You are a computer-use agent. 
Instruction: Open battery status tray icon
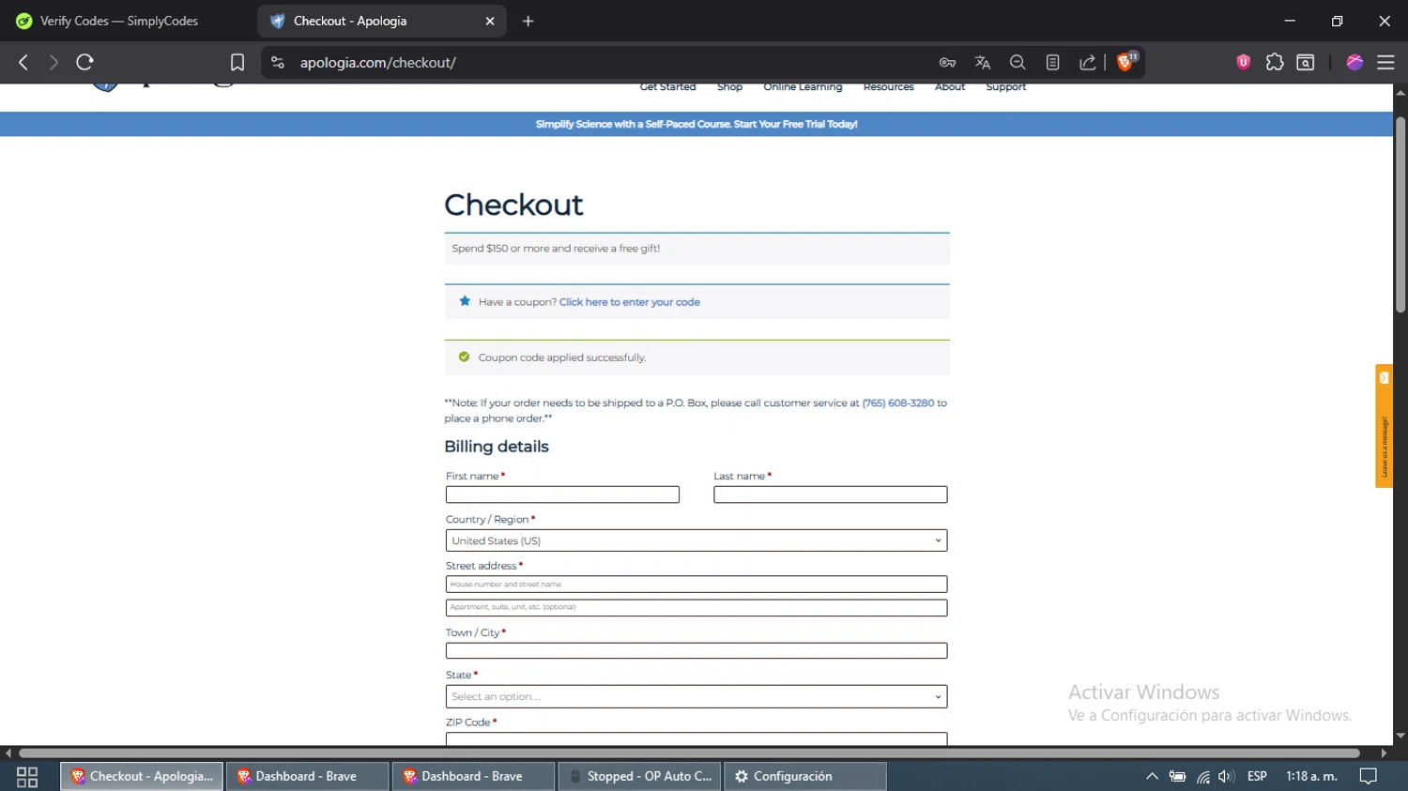[1177, 777]
